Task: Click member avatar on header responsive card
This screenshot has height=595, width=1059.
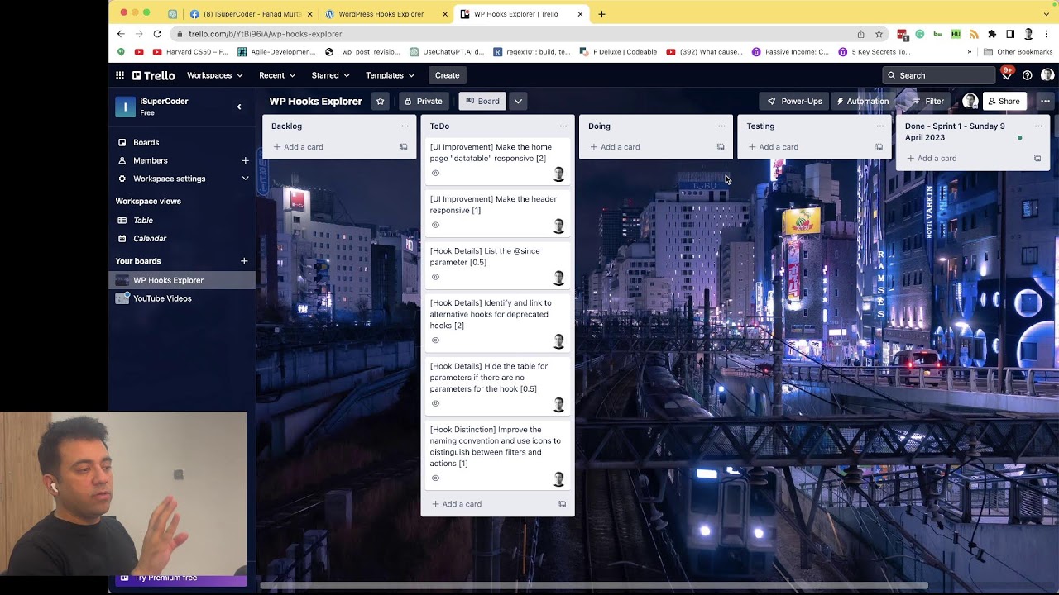Action: pos(558,226)
